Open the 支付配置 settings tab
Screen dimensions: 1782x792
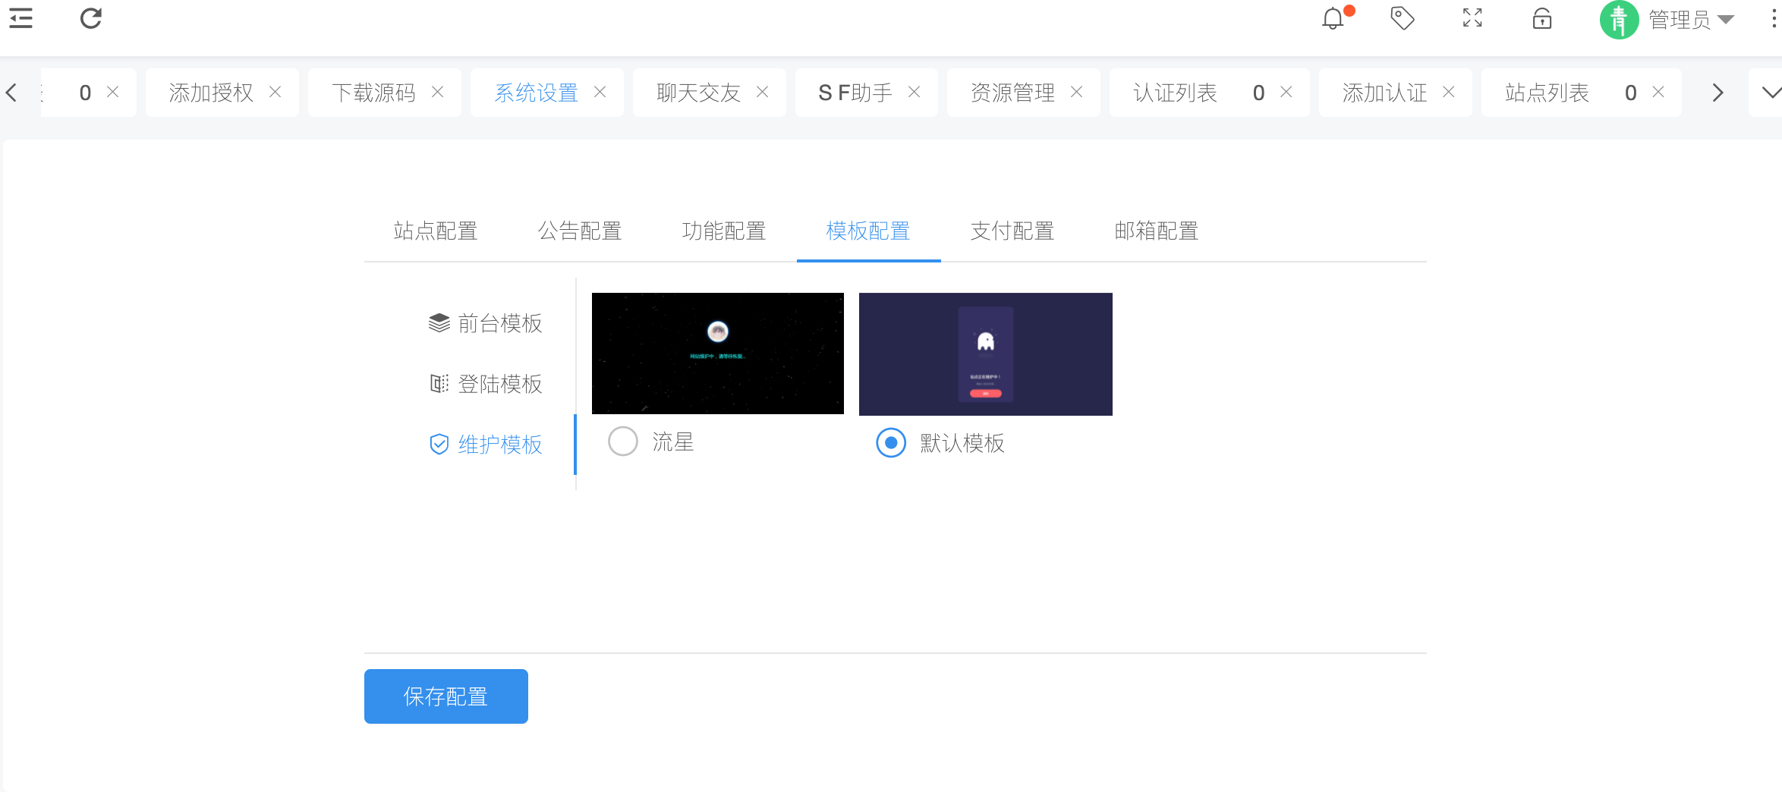pyautogui.click(x=1012, y=231)
